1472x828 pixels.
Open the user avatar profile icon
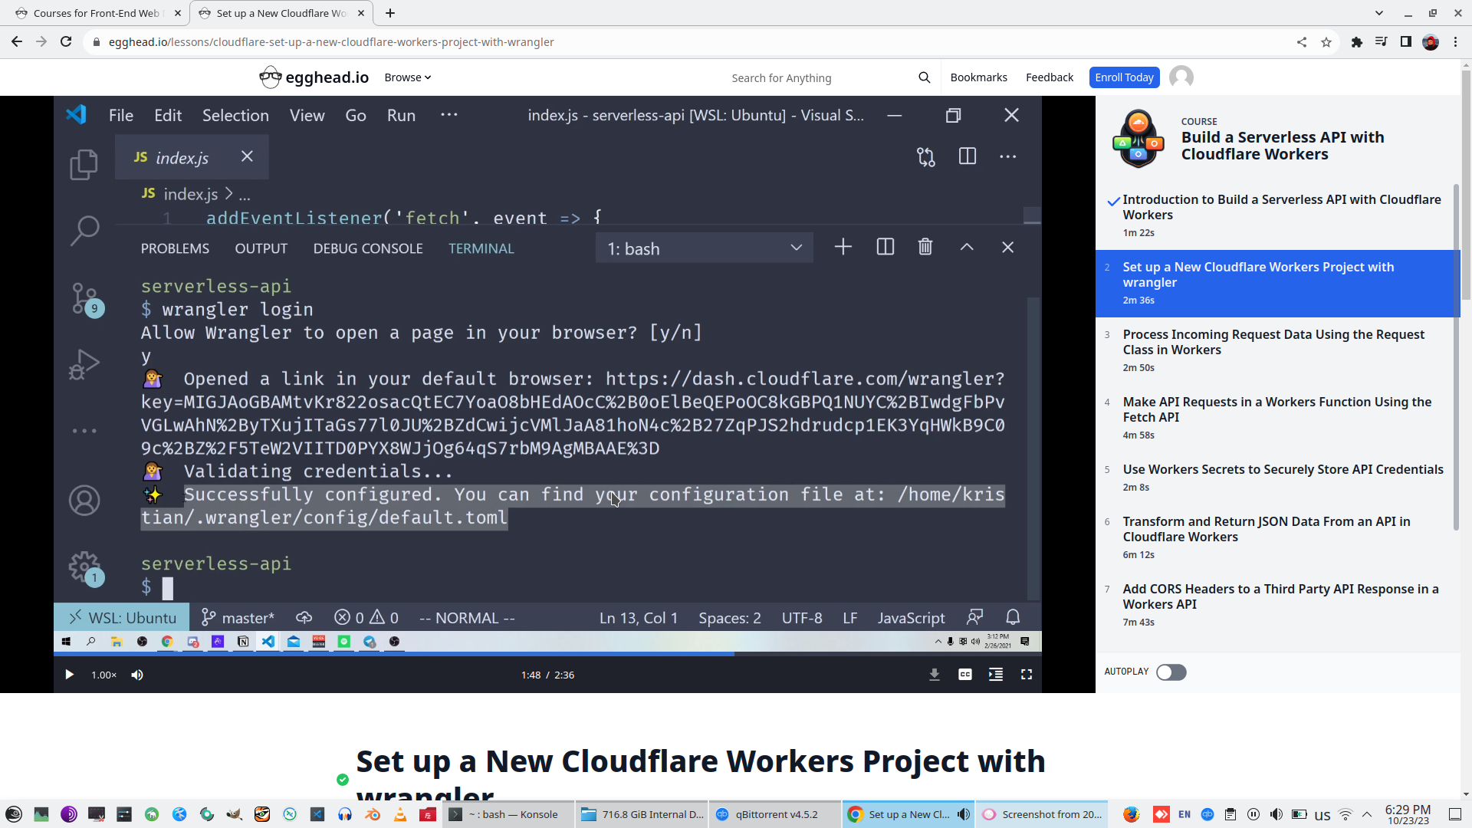(x=1181, y=77)
